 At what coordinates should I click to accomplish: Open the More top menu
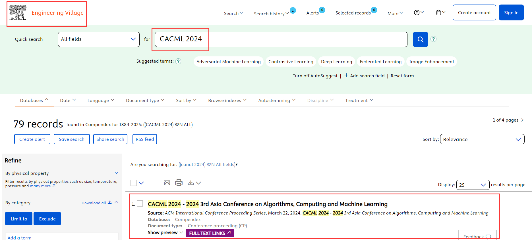pos(395,13)
